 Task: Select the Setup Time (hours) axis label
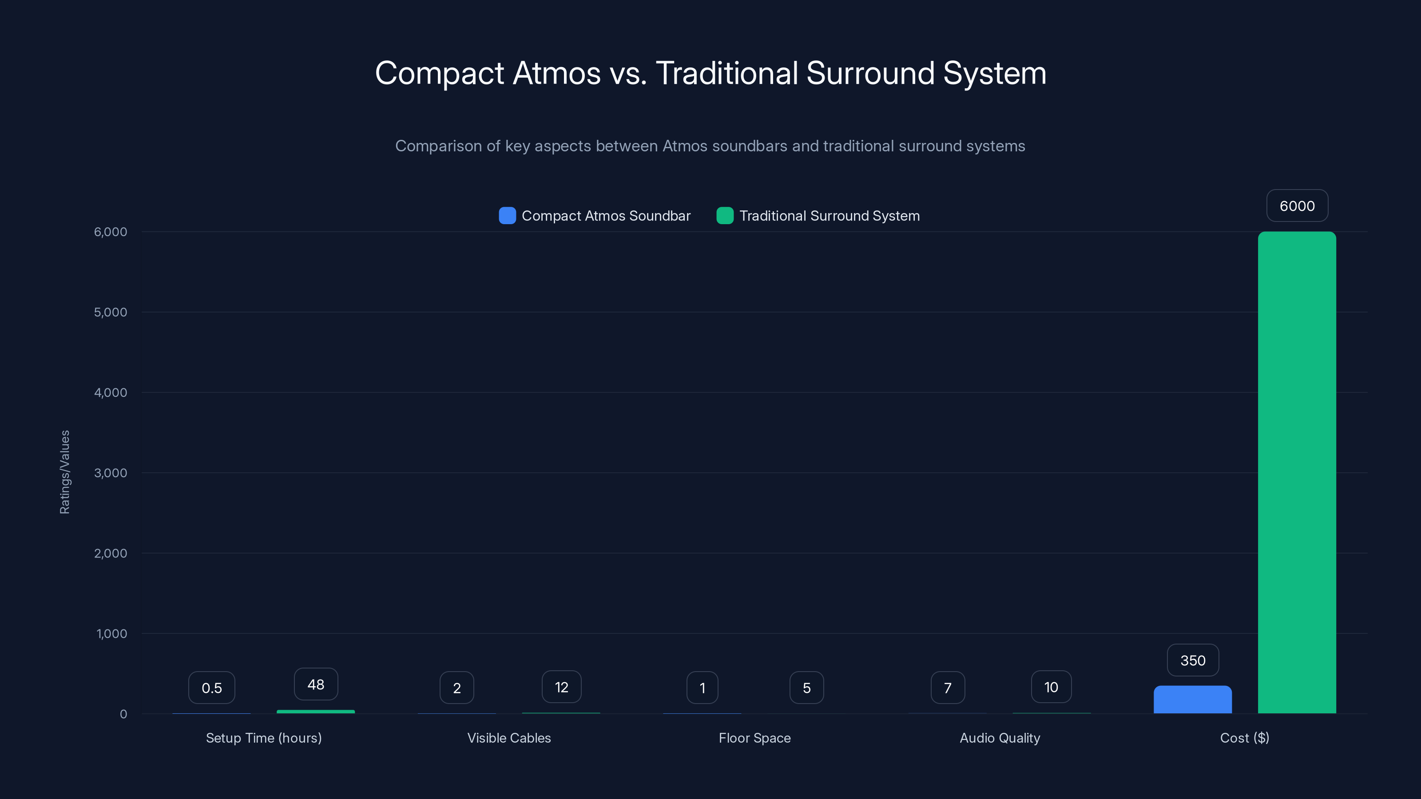[264, 738]
